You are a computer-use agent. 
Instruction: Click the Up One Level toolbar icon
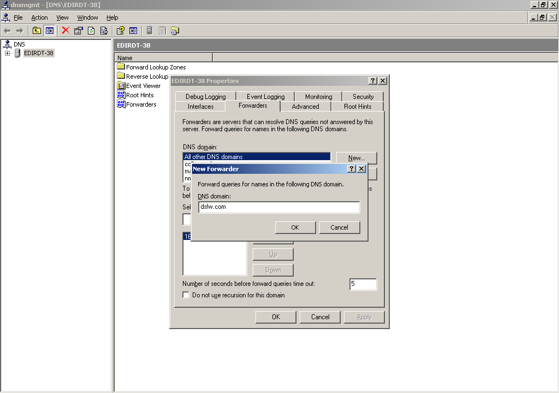[37, 31]
